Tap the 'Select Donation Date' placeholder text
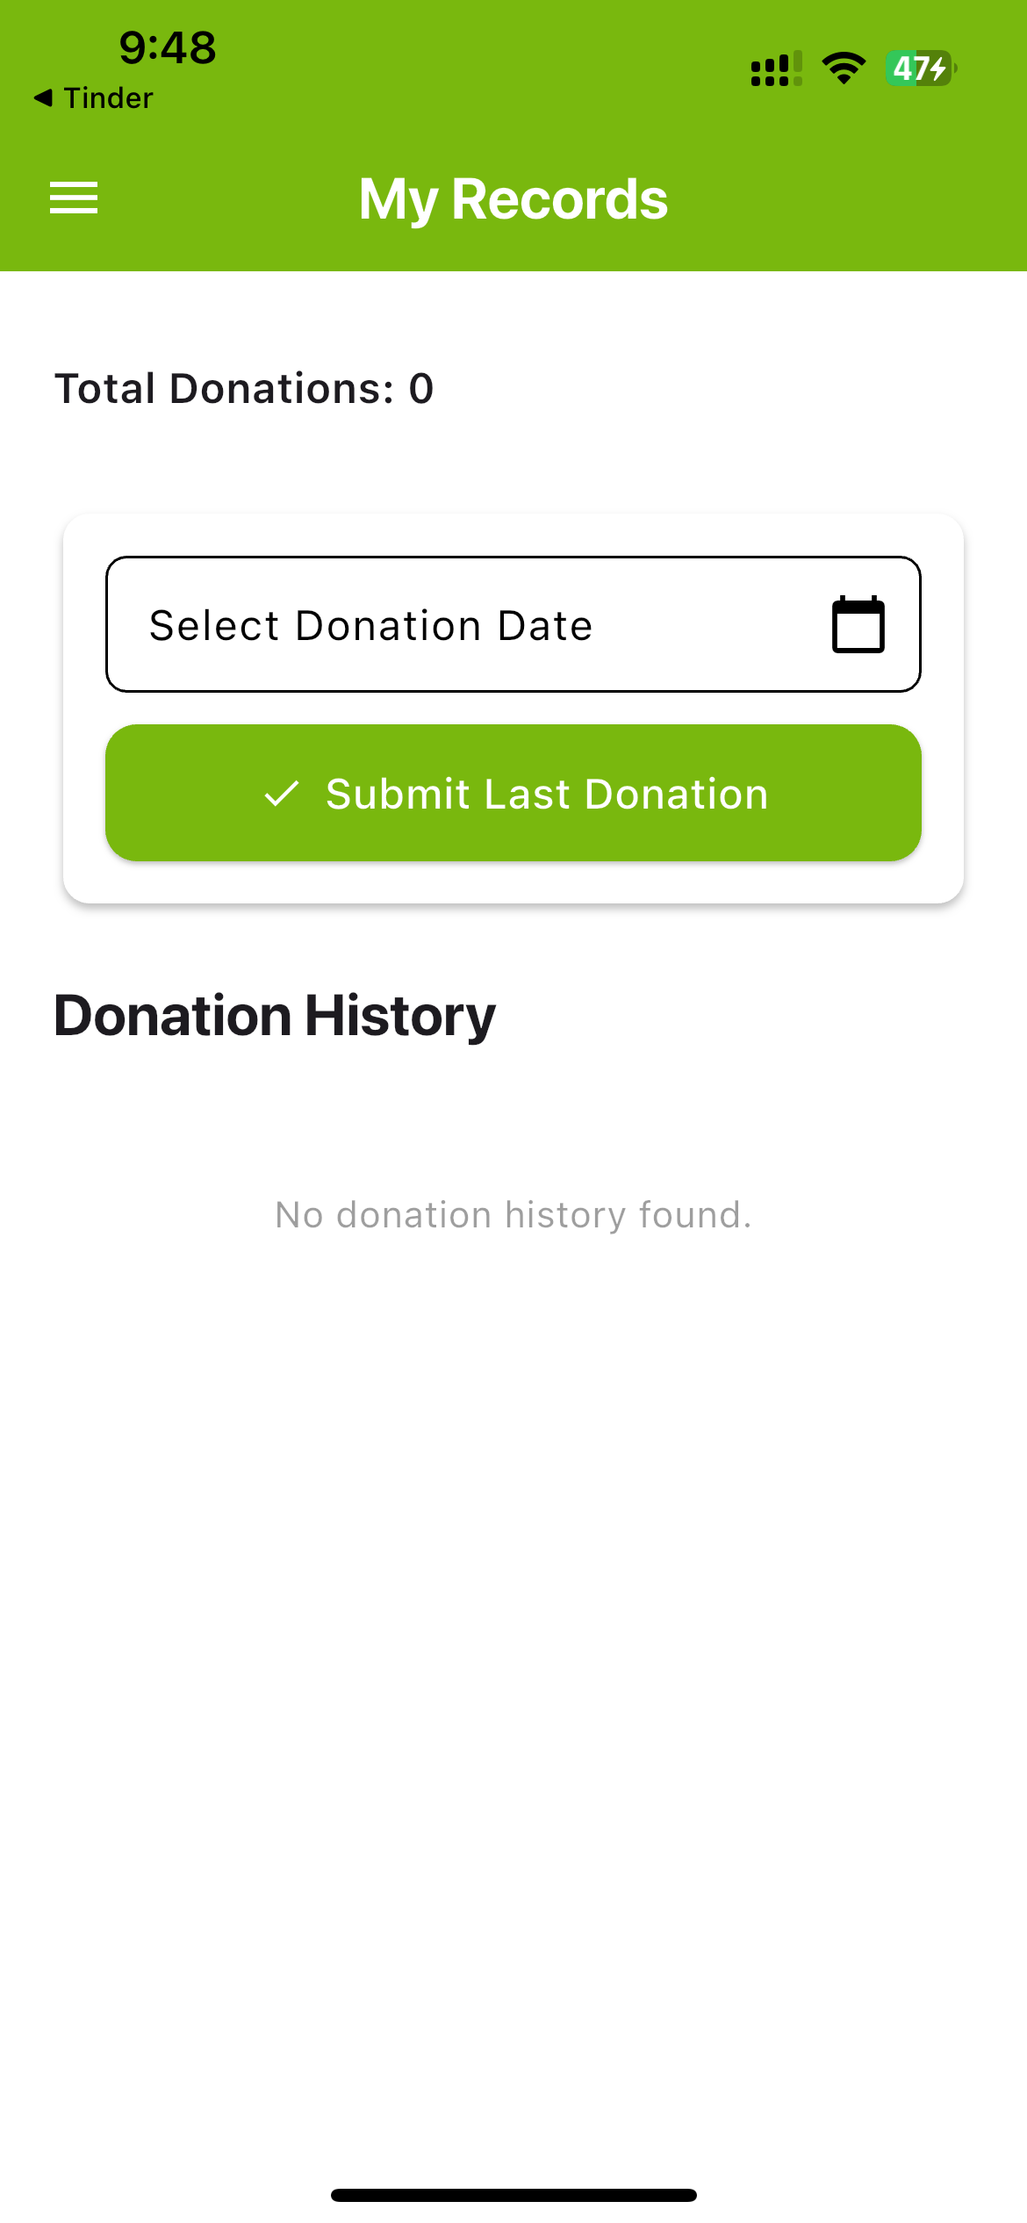This screenshot has width=1027, height=2223. pos(371,626)
